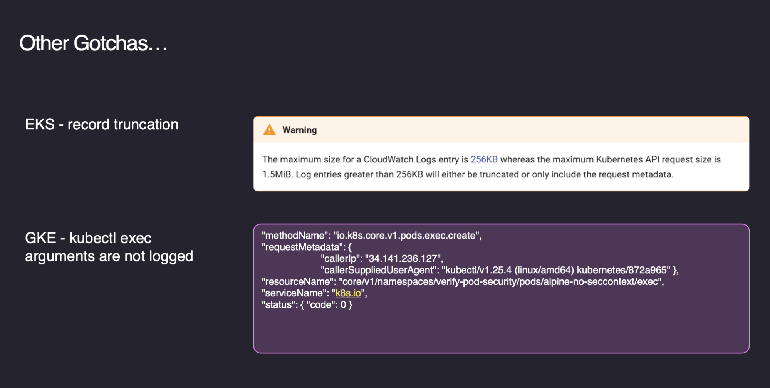The height and width of the screenshot is (388, 770).
Task: Open the 256KB hyperlink
Action: pyautogui.click(x=484, y=159)
